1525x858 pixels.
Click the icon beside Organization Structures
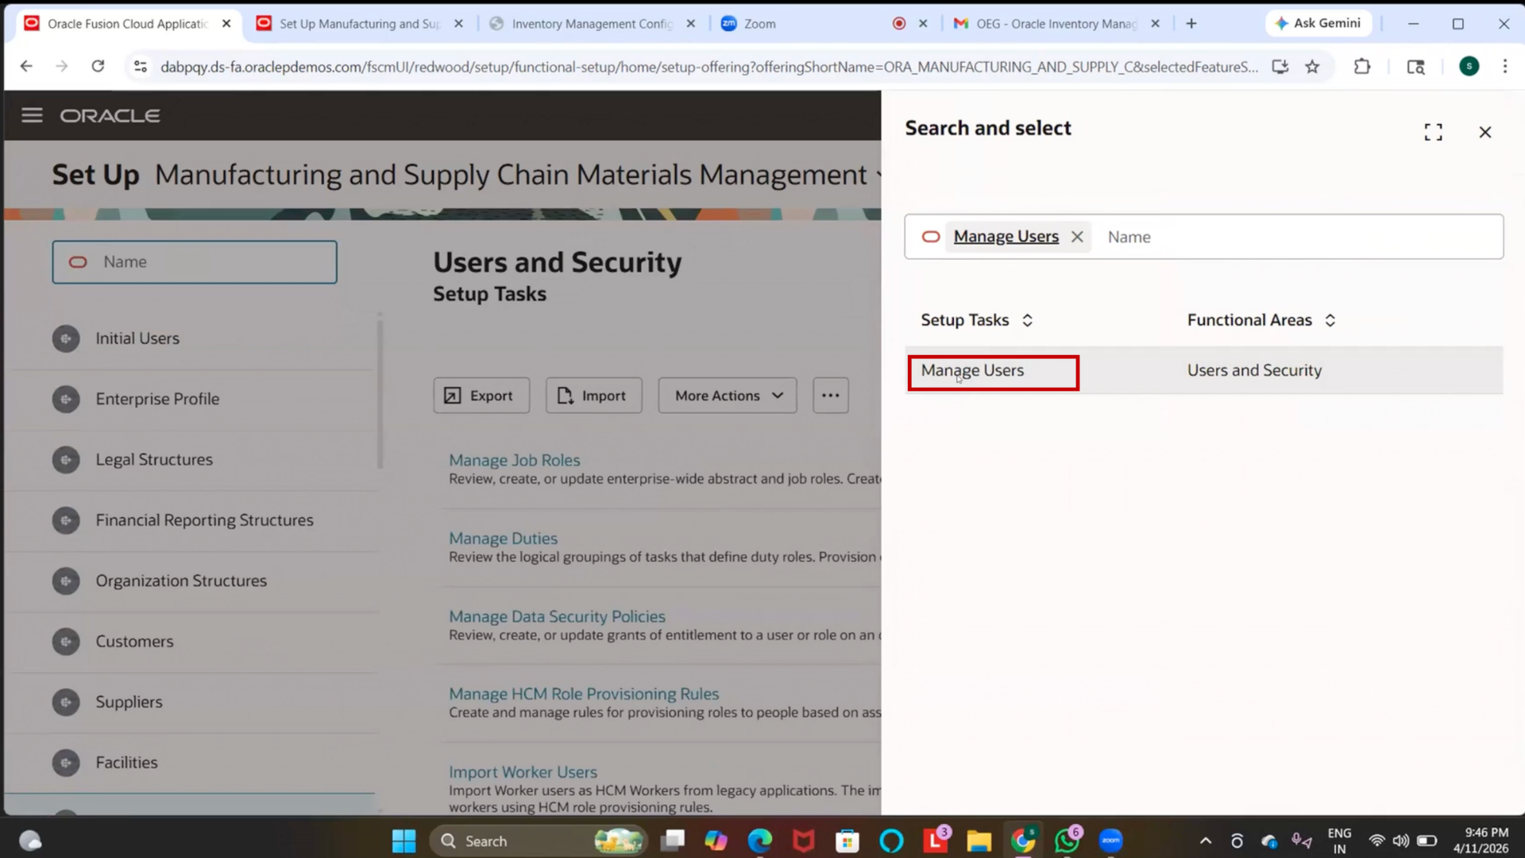[x=66, y=581]
